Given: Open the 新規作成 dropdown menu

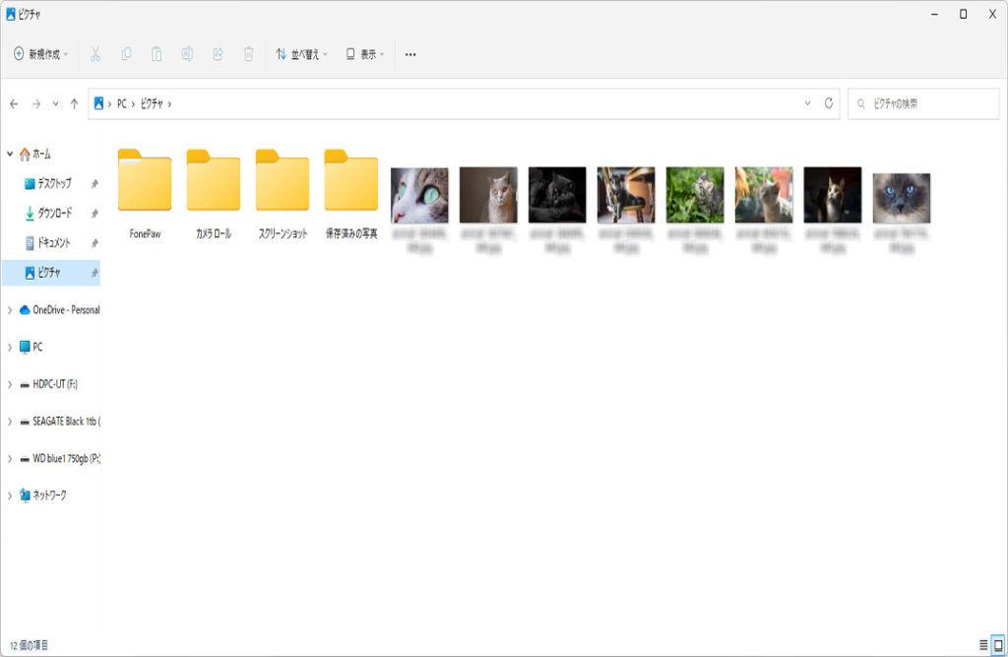Looking at the screenshot, I should (x=41, y=54).
